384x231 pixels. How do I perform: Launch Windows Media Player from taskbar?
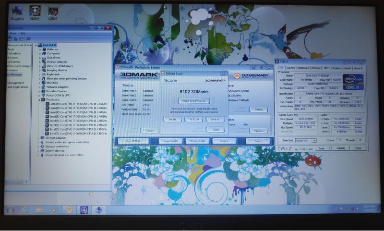54,210
